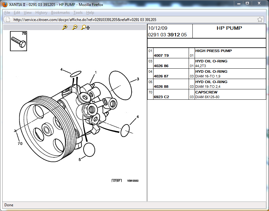This screenshot has width=269, height=211.
Task: Click the V3912050 drawing code
Action: pos(133,181)
